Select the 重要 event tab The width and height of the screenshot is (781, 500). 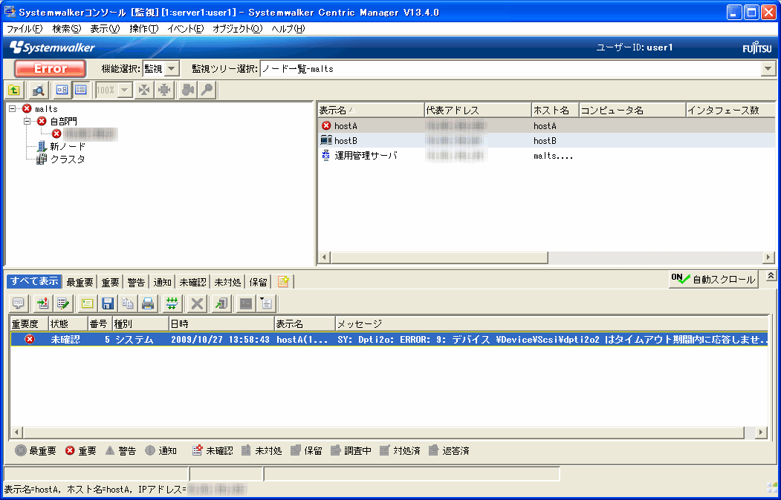tap(110, 283)
